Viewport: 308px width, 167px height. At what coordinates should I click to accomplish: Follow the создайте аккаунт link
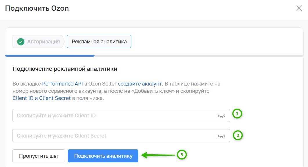point(140,84)
